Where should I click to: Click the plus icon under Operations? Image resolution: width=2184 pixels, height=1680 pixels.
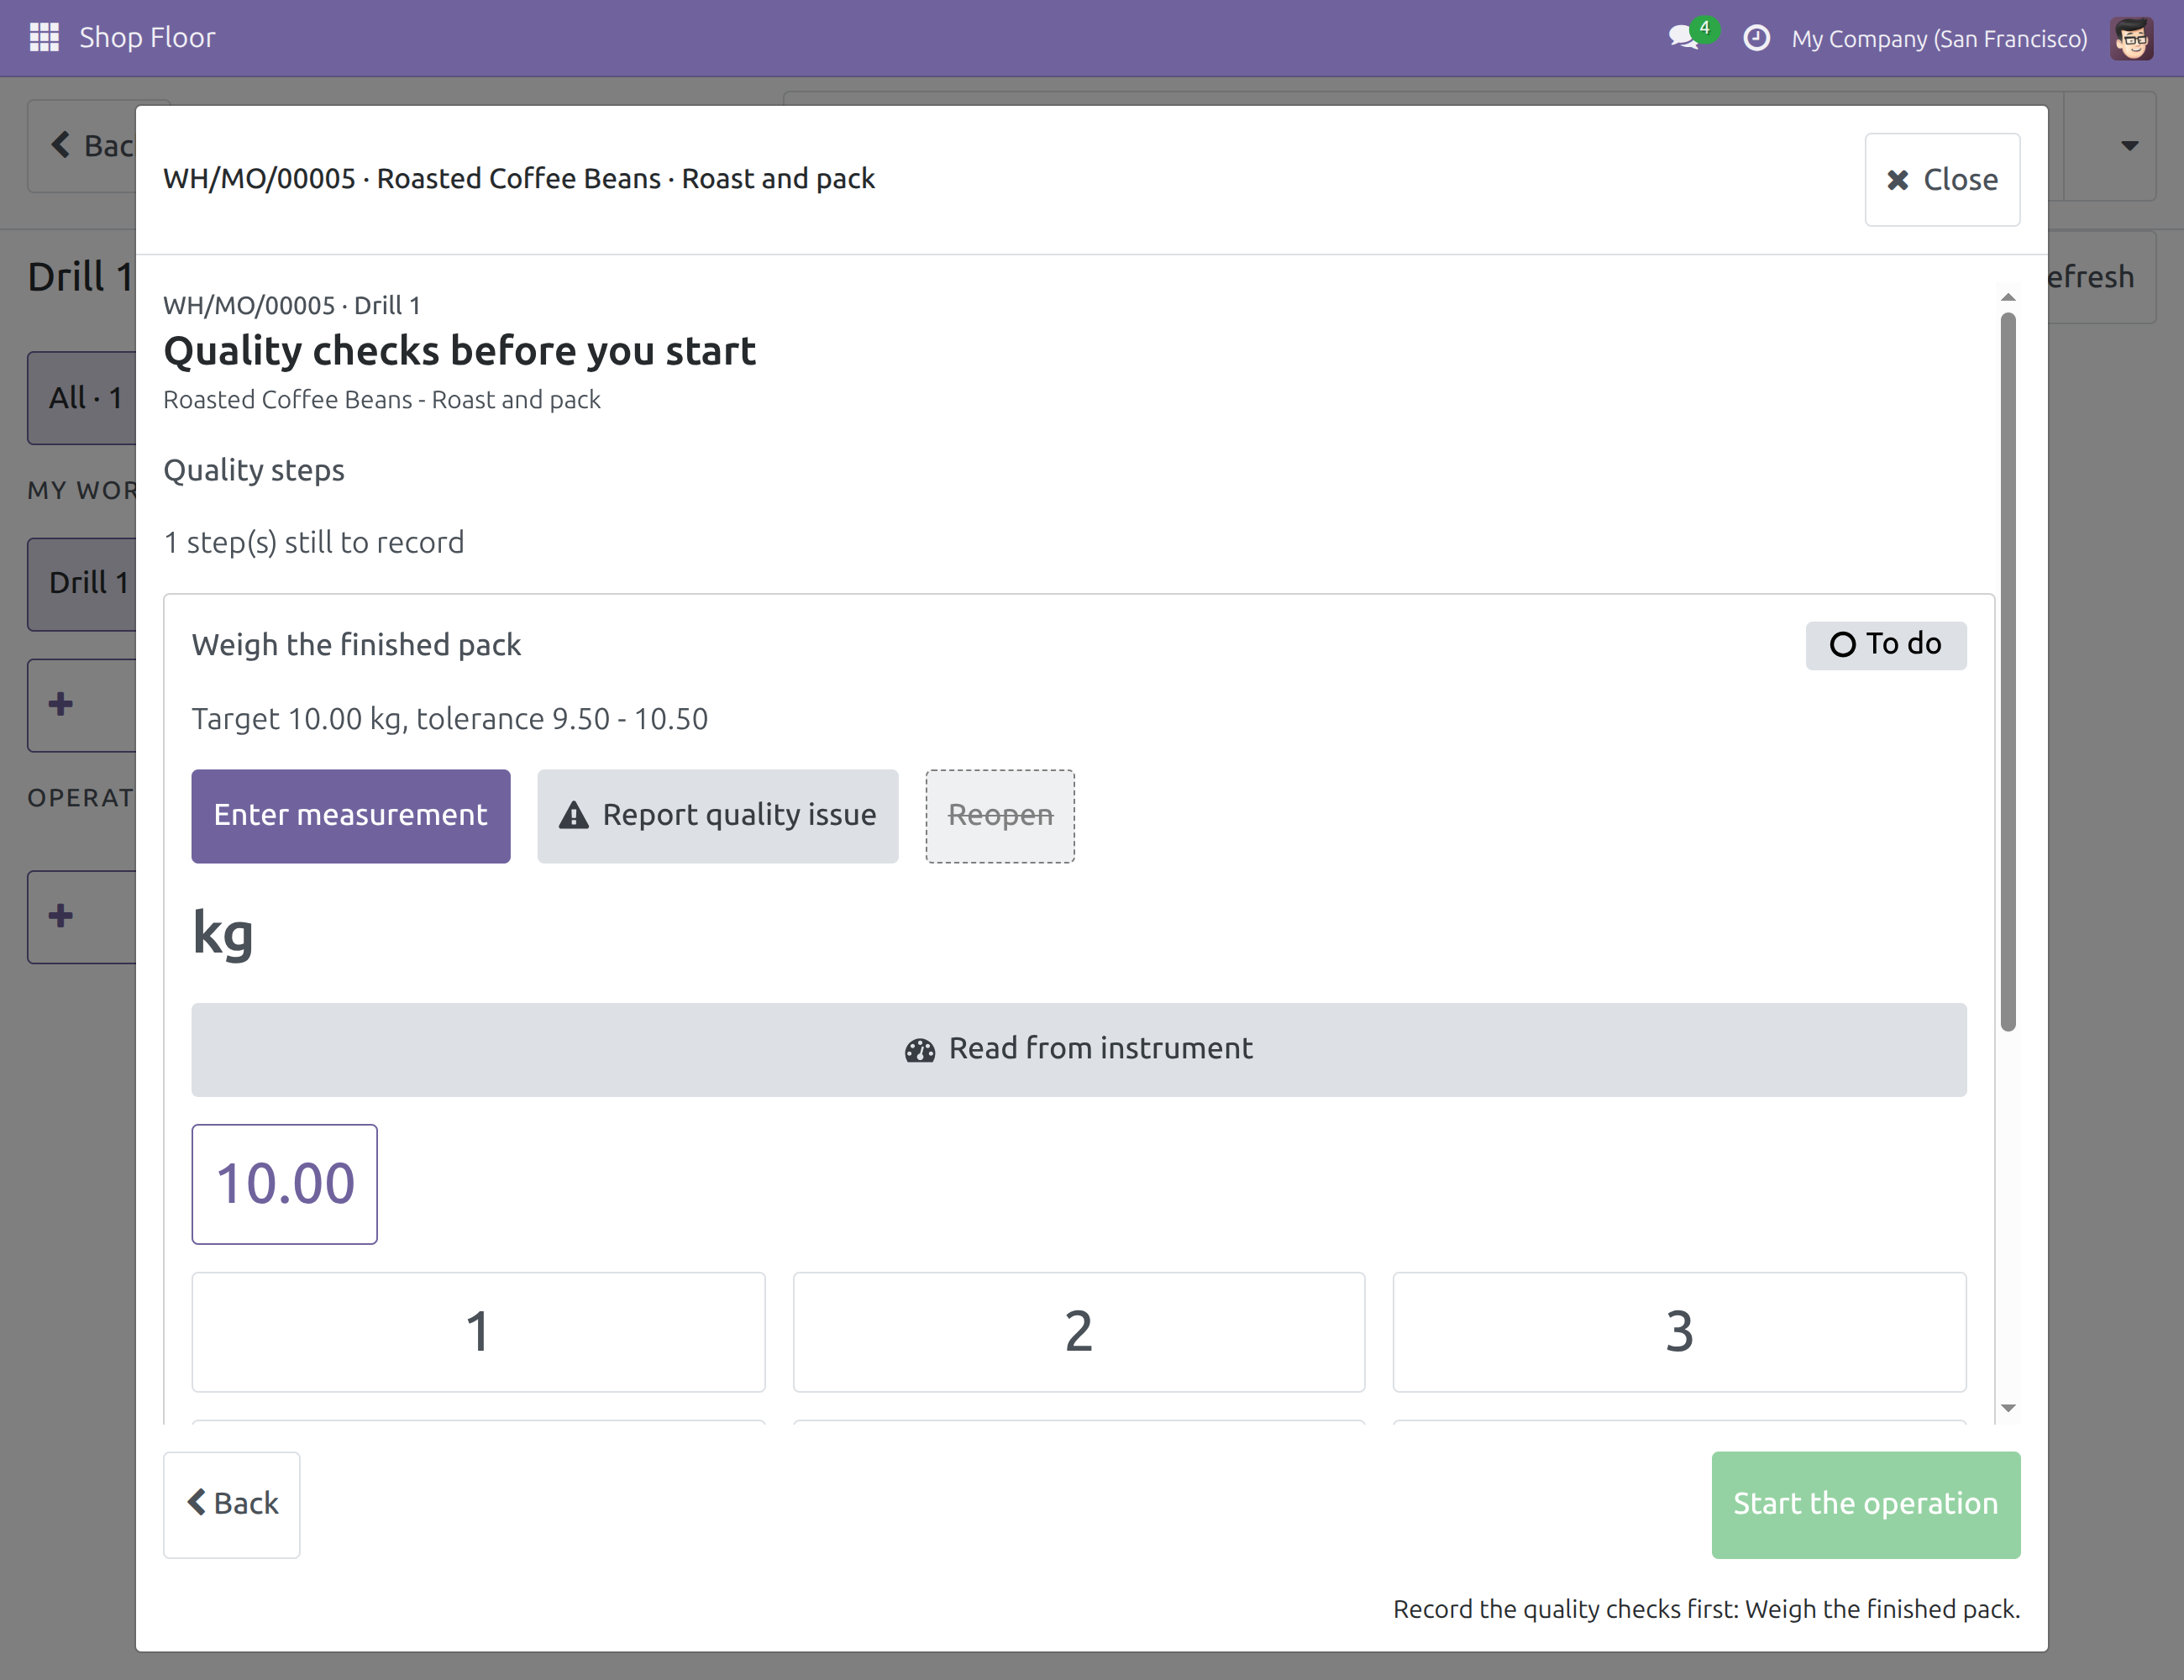click(61, 916)
